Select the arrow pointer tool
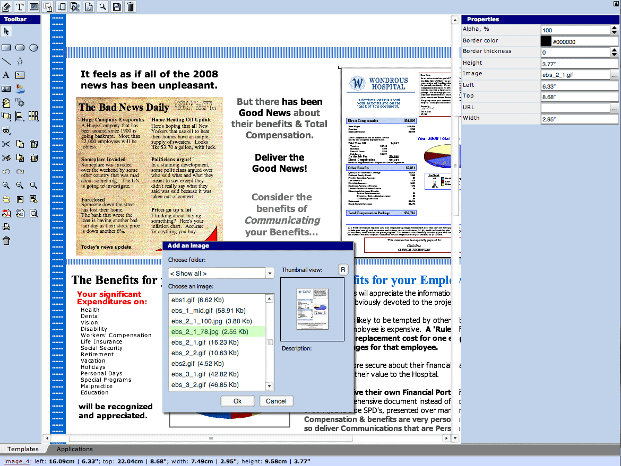Image resolution: width=621 pixels, height=466 pixels. click(6, 32)
